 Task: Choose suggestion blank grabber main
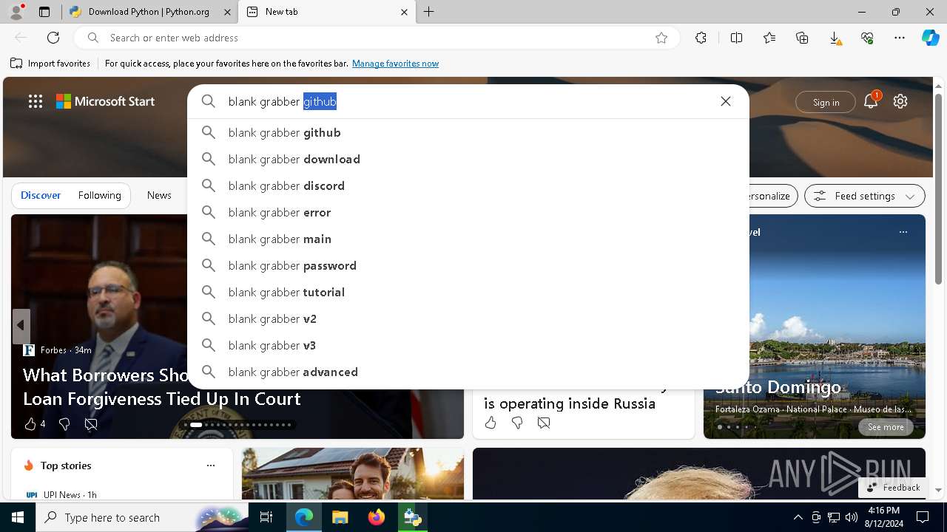tap(468, 239)
